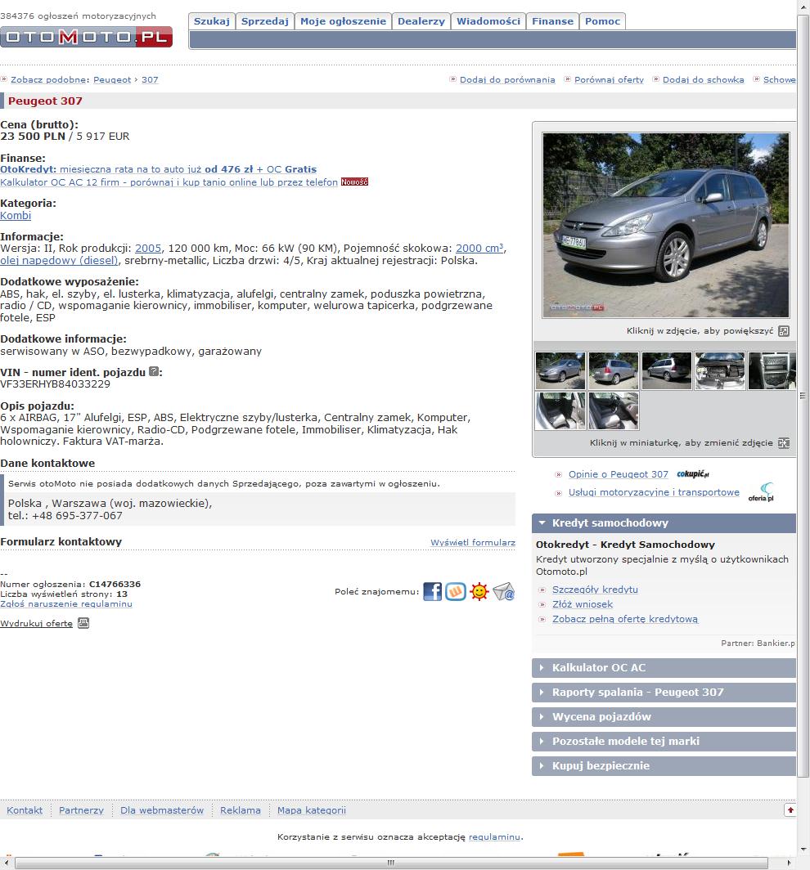Open the Kalkulator OC AC 12 firm link
Screen dimensions: 810x870
coord(169,182)
